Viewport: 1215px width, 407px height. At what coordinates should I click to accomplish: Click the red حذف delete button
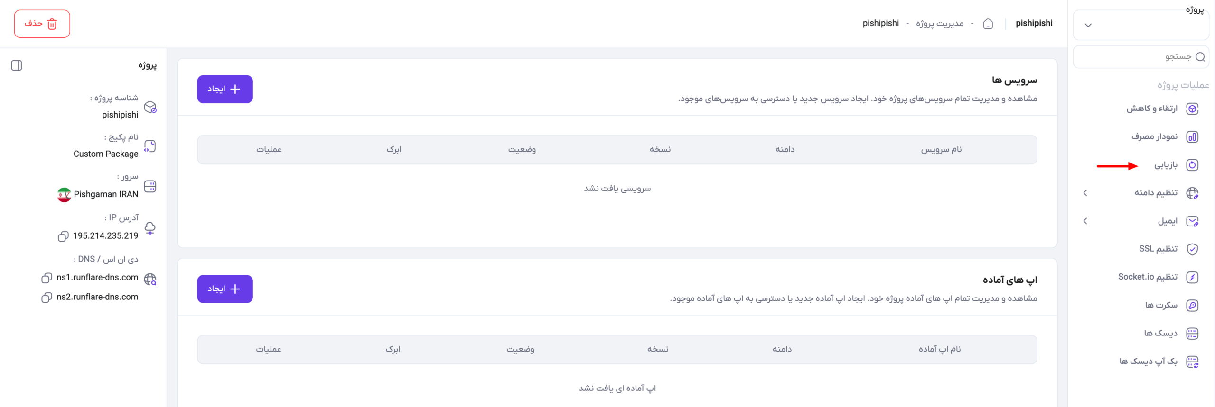click(x=42, y=24)
